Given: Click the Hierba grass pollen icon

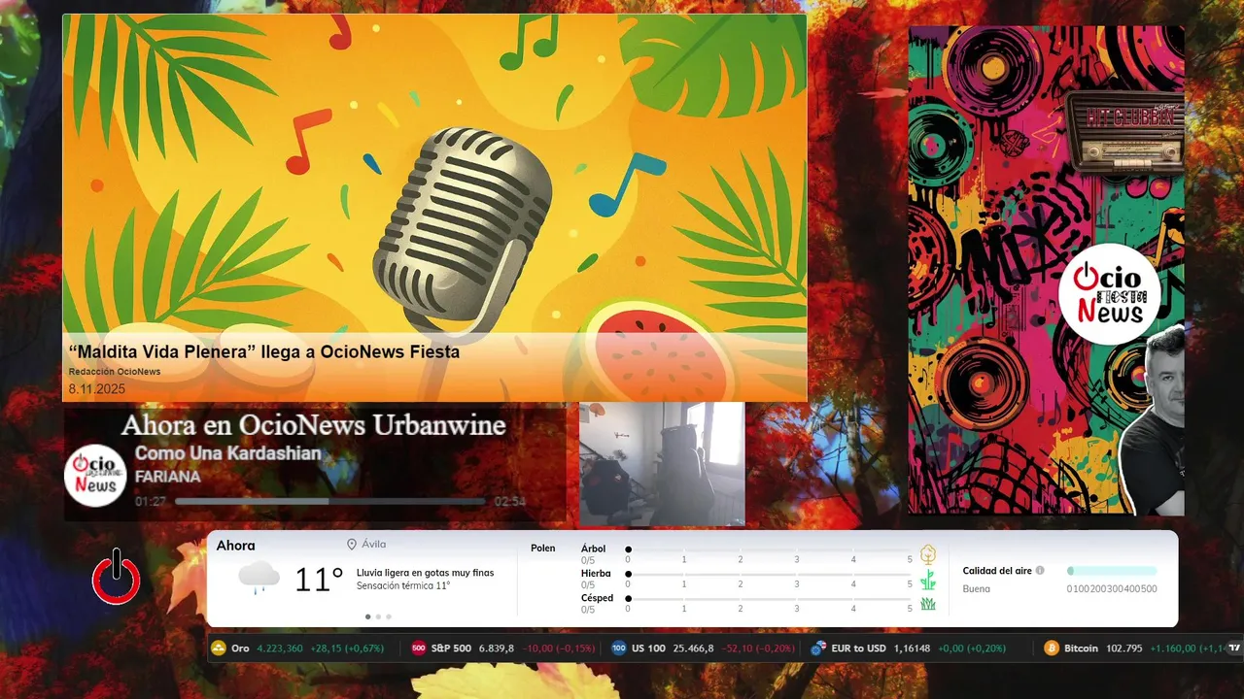Looking at the screenshot, I should tap(928, 581).
